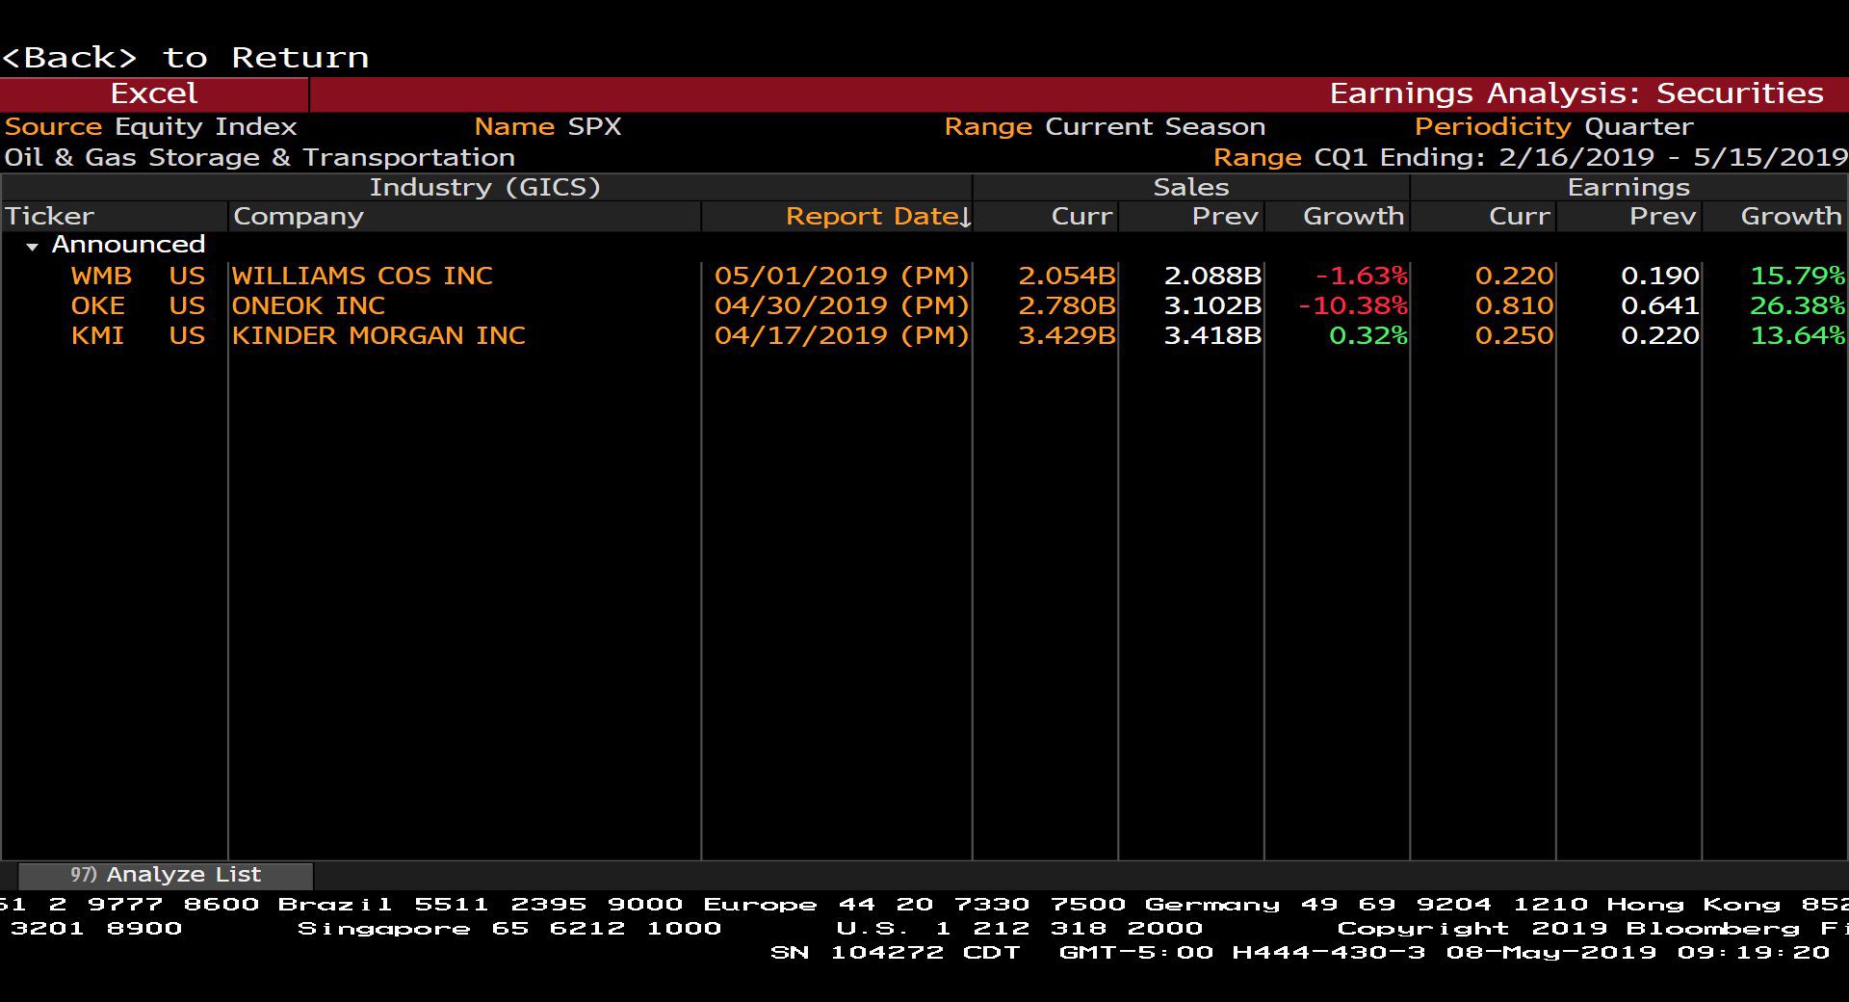Click earnings growth 26.38%
The image size is (1849, 1002).
(1797, 305)
